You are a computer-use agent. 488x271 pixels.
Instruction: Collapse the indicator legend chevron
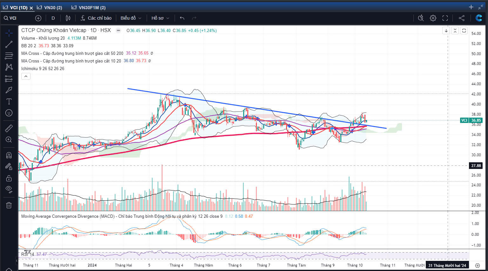(26, 76)
